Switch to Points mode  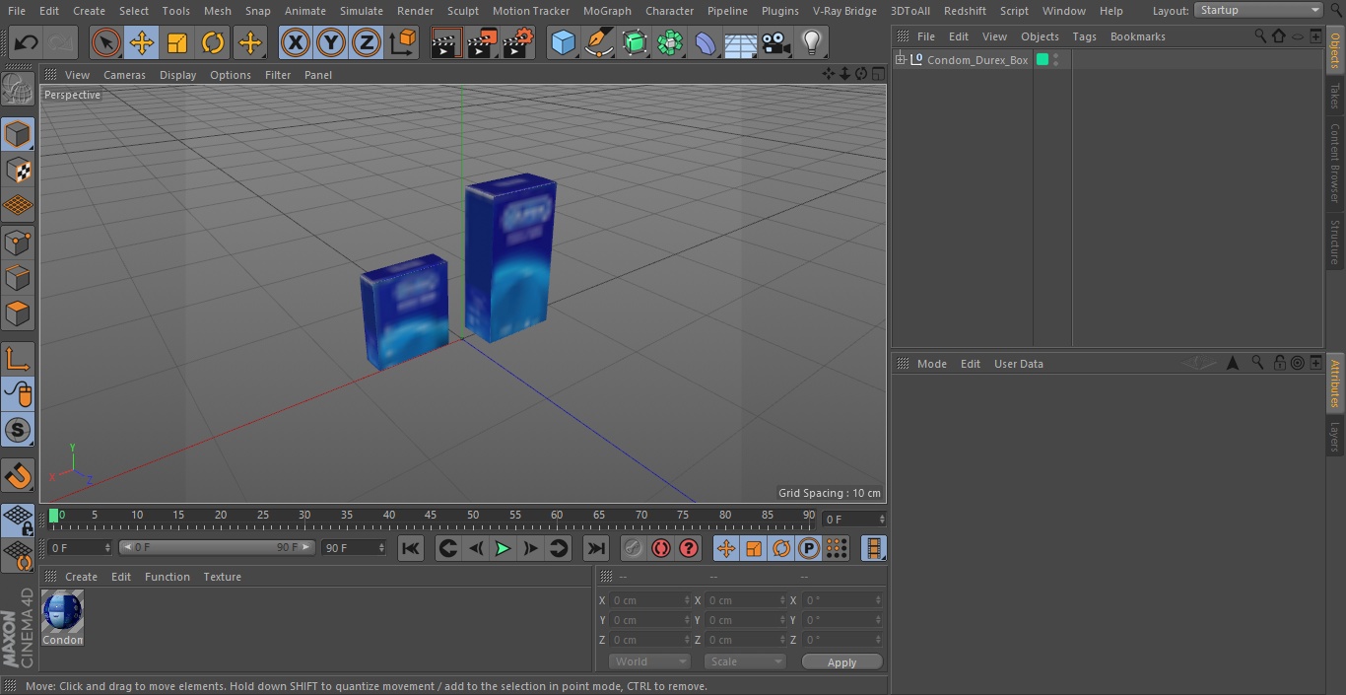coord(18,242)
